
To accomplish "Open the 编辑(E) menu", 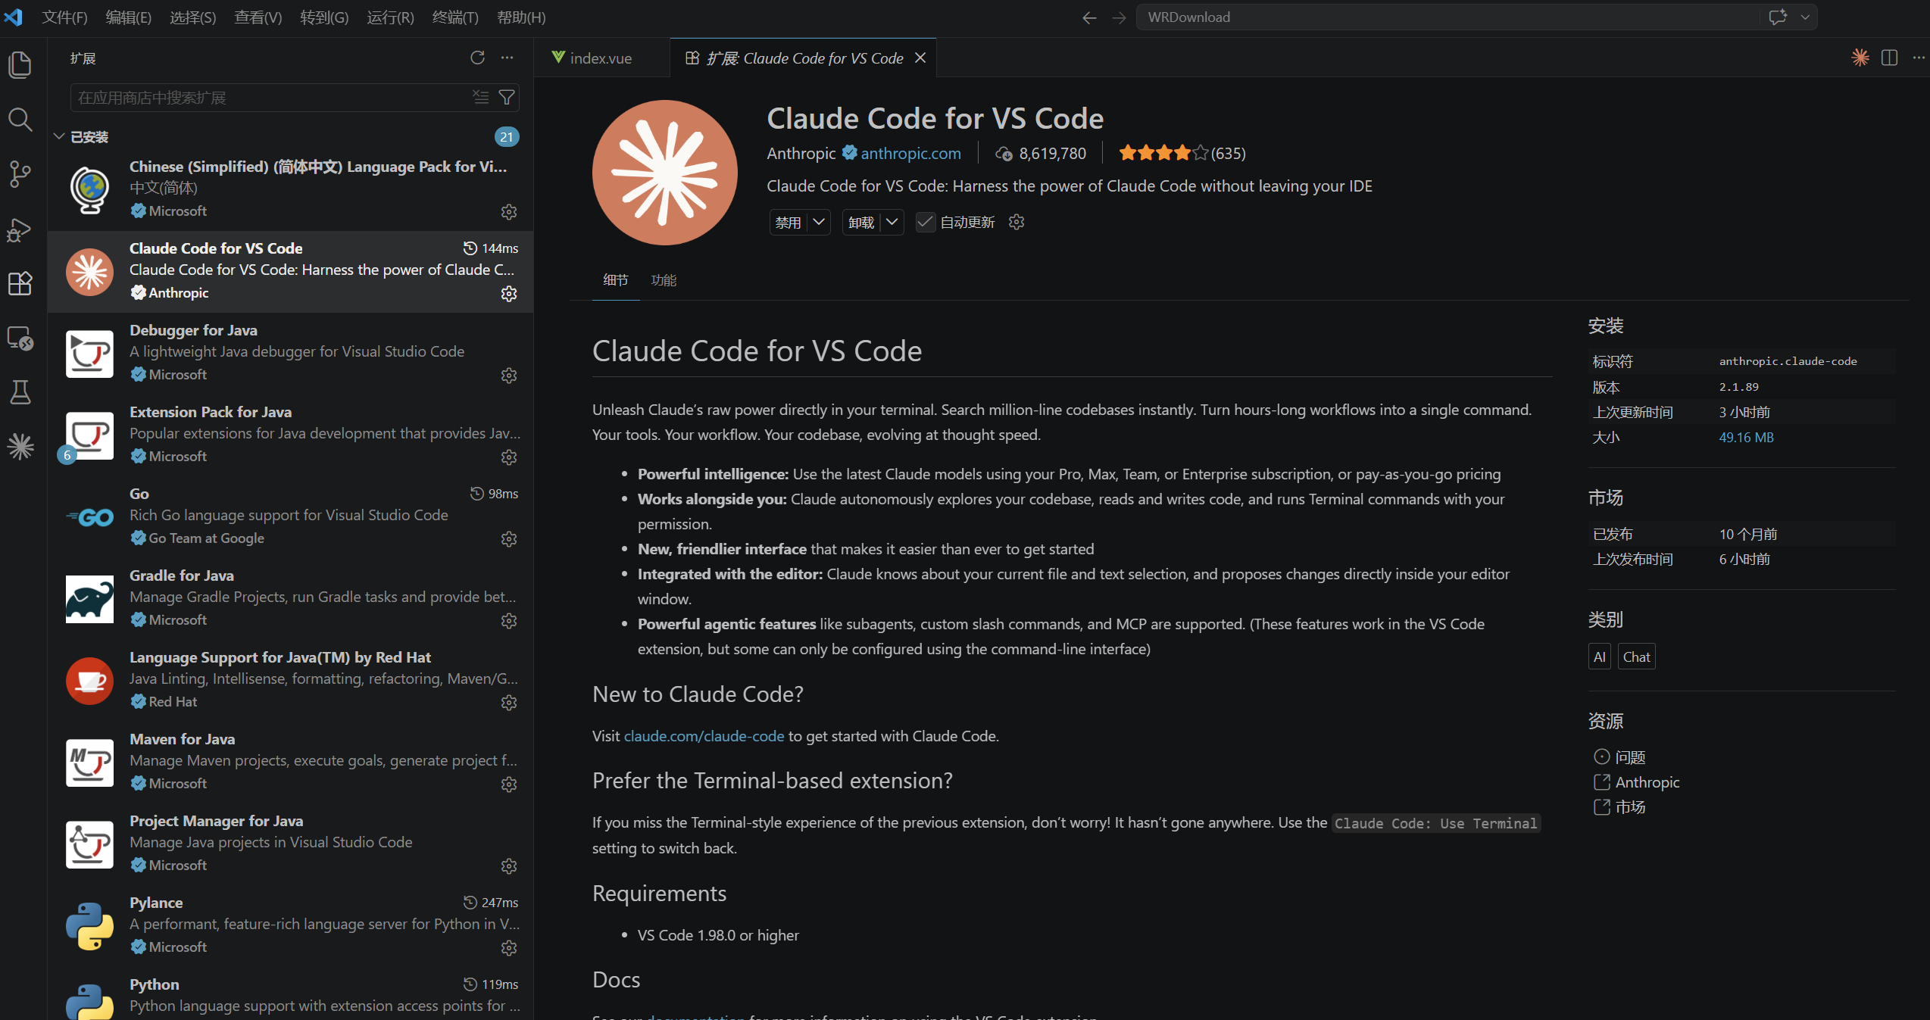I will (128, 17).
